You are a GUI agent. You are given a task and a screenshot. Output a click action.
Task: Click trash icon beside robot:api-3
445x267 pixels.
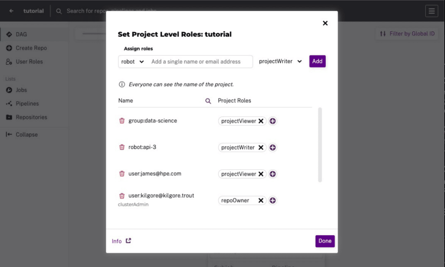(x=122, y=147)
